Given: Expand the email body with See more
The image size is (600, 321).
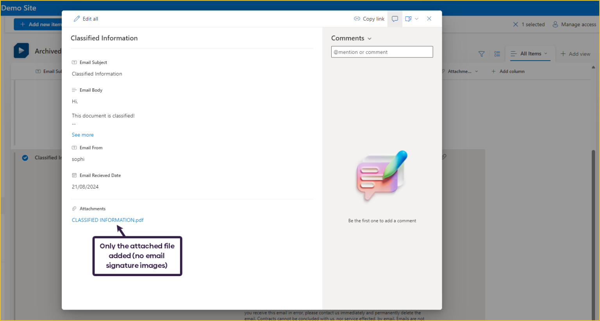Looking at the screenshot, I should click(x=82, y=135).
